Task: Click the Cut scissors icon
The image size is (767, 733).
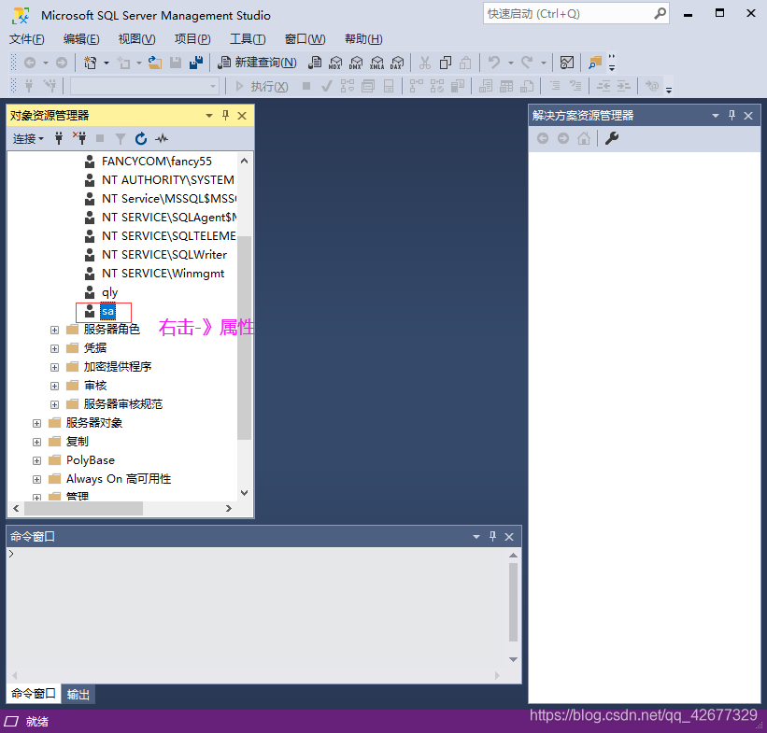Action: click(424, 63)
